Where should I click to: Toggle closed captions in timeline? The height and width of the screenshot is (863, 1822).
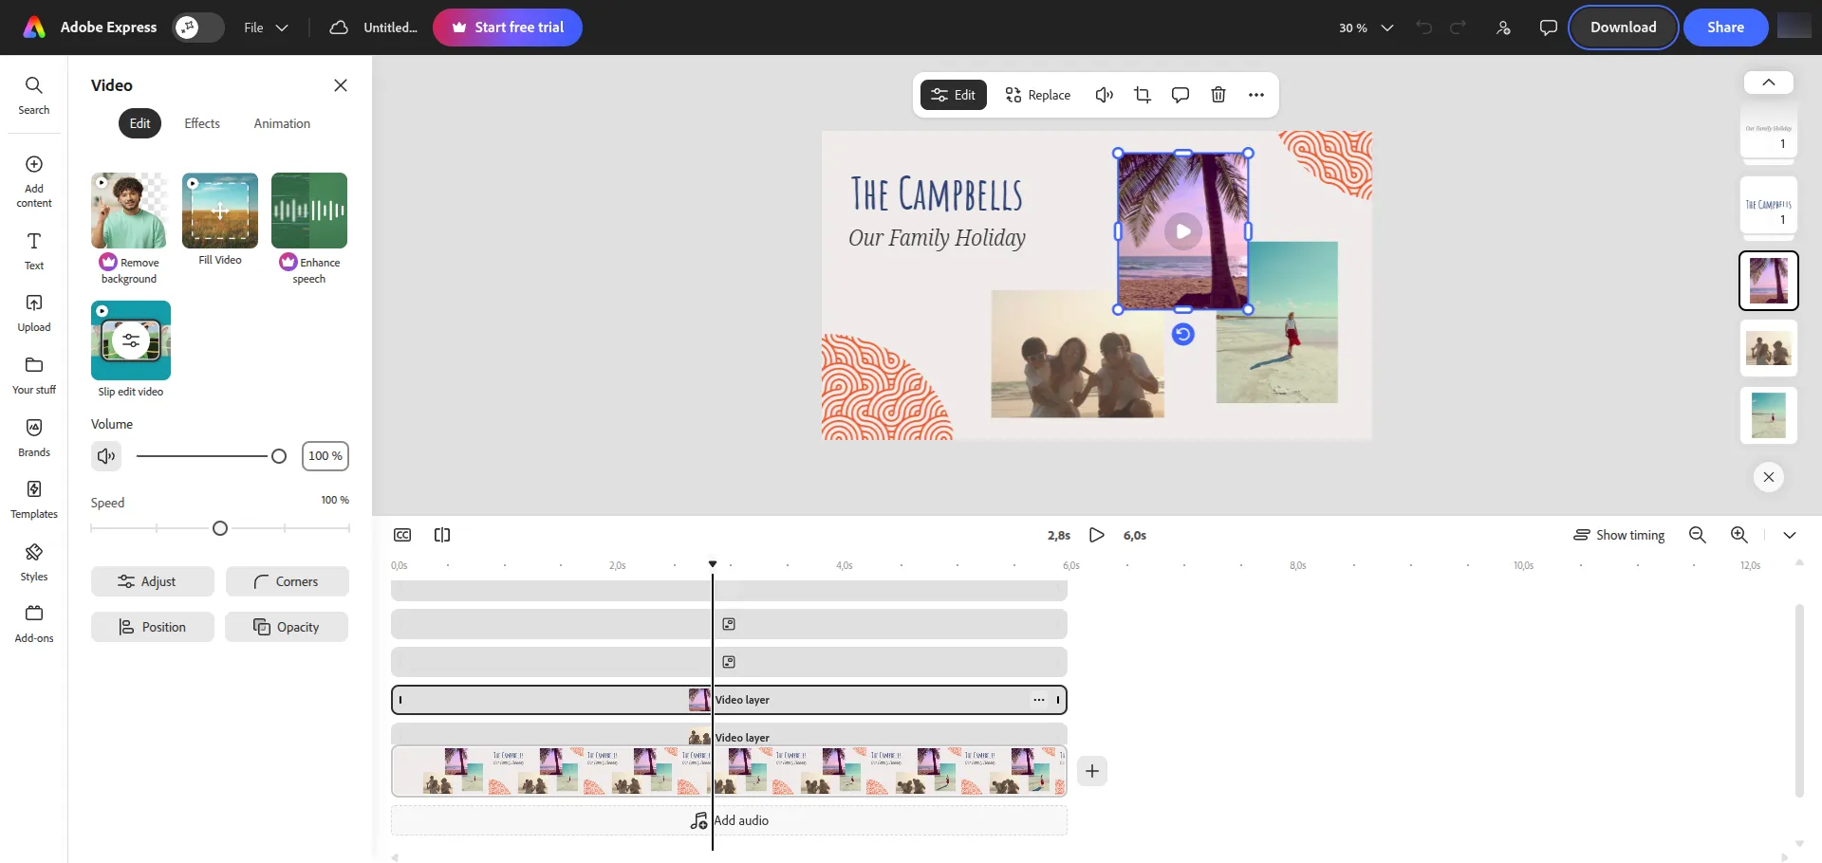click(x=402, y=535)
